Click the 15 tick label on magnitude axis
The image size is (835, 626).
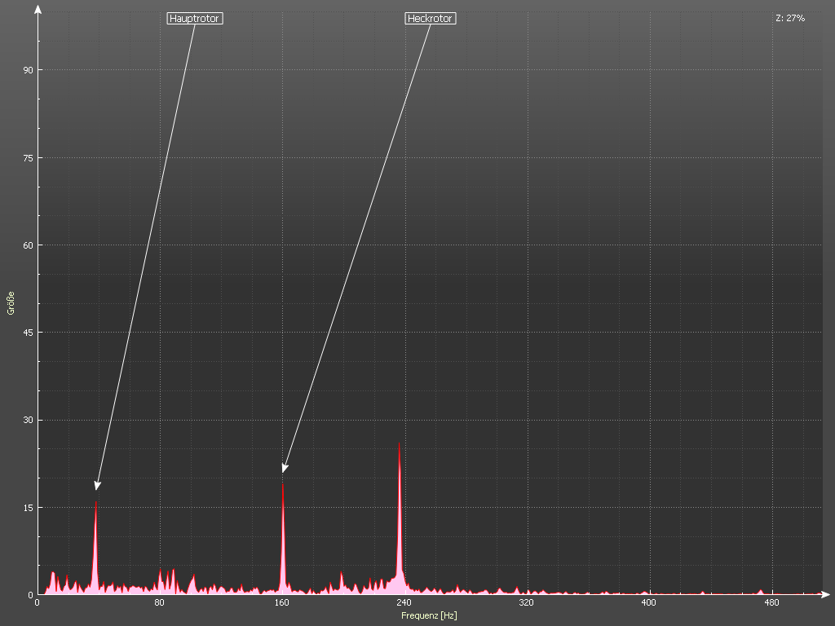click(28, 508)
